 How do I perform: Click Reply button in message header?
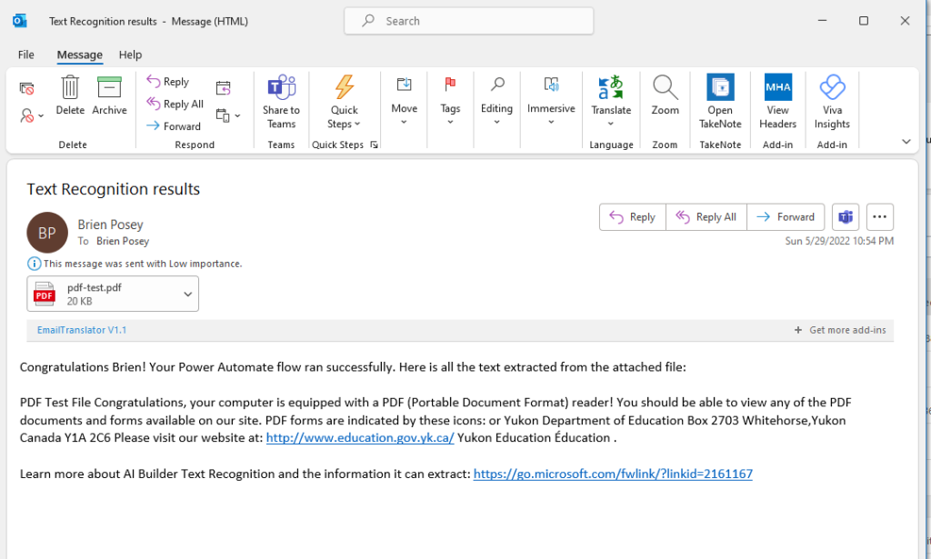coord(633,217)
